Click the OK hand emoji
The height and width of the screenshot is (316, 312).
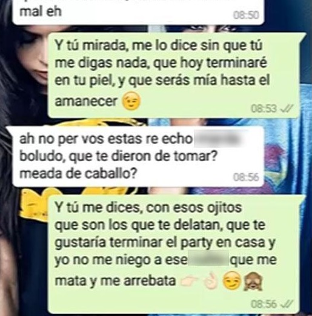click(211, 281)
